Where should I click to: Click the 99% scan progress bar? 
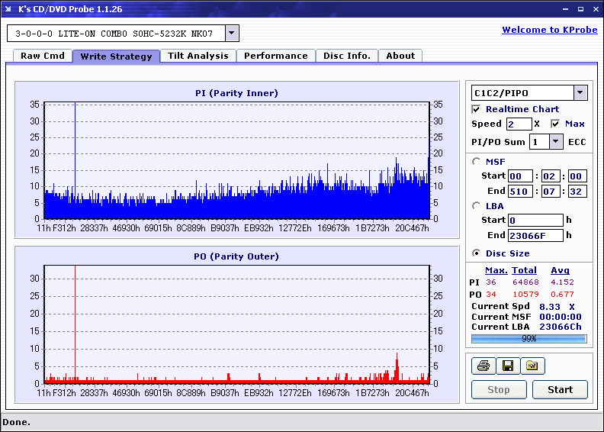coord(528,338)
